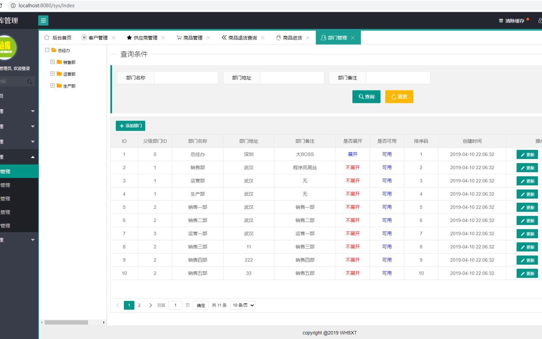Click the highlighted sidebar 管理 menu item
The image size is (542, 339).
tap(19, 171)
